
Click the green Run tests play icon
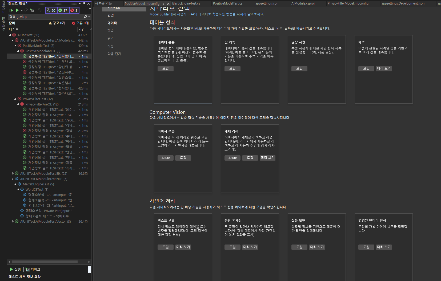point(17,10)
